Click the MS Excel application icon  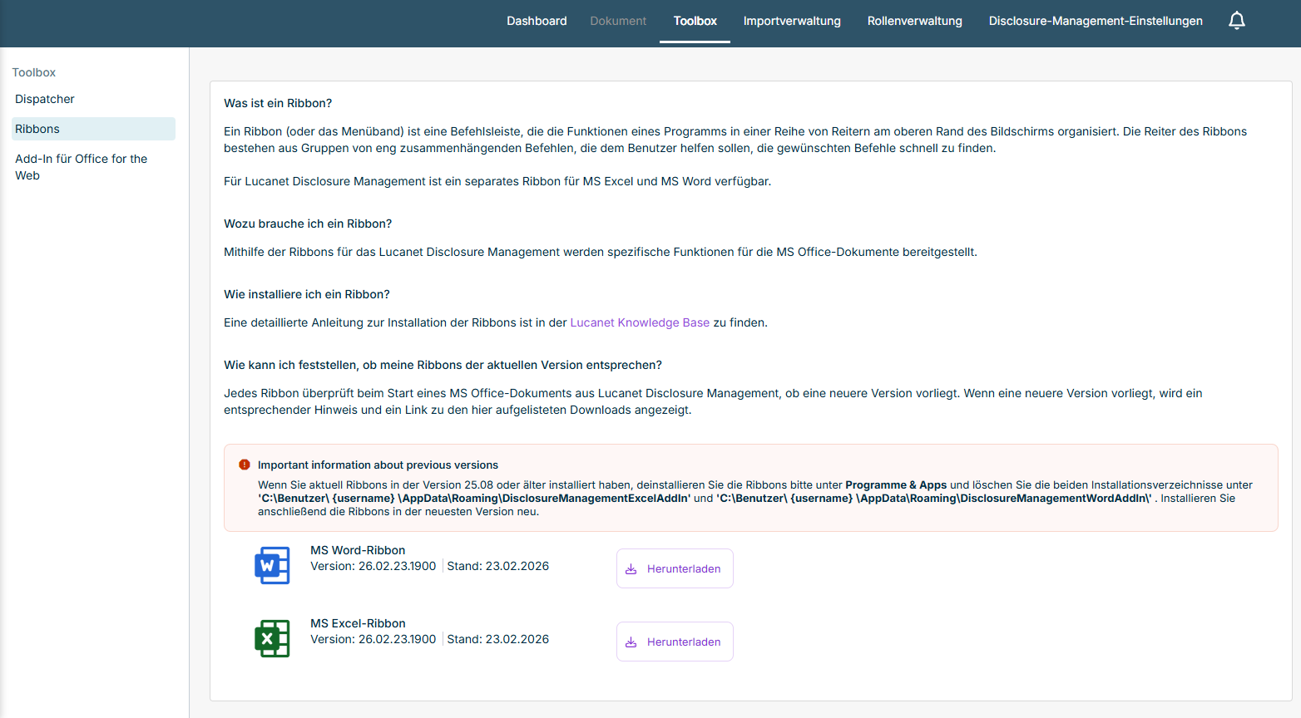click(x=272, y=638)
